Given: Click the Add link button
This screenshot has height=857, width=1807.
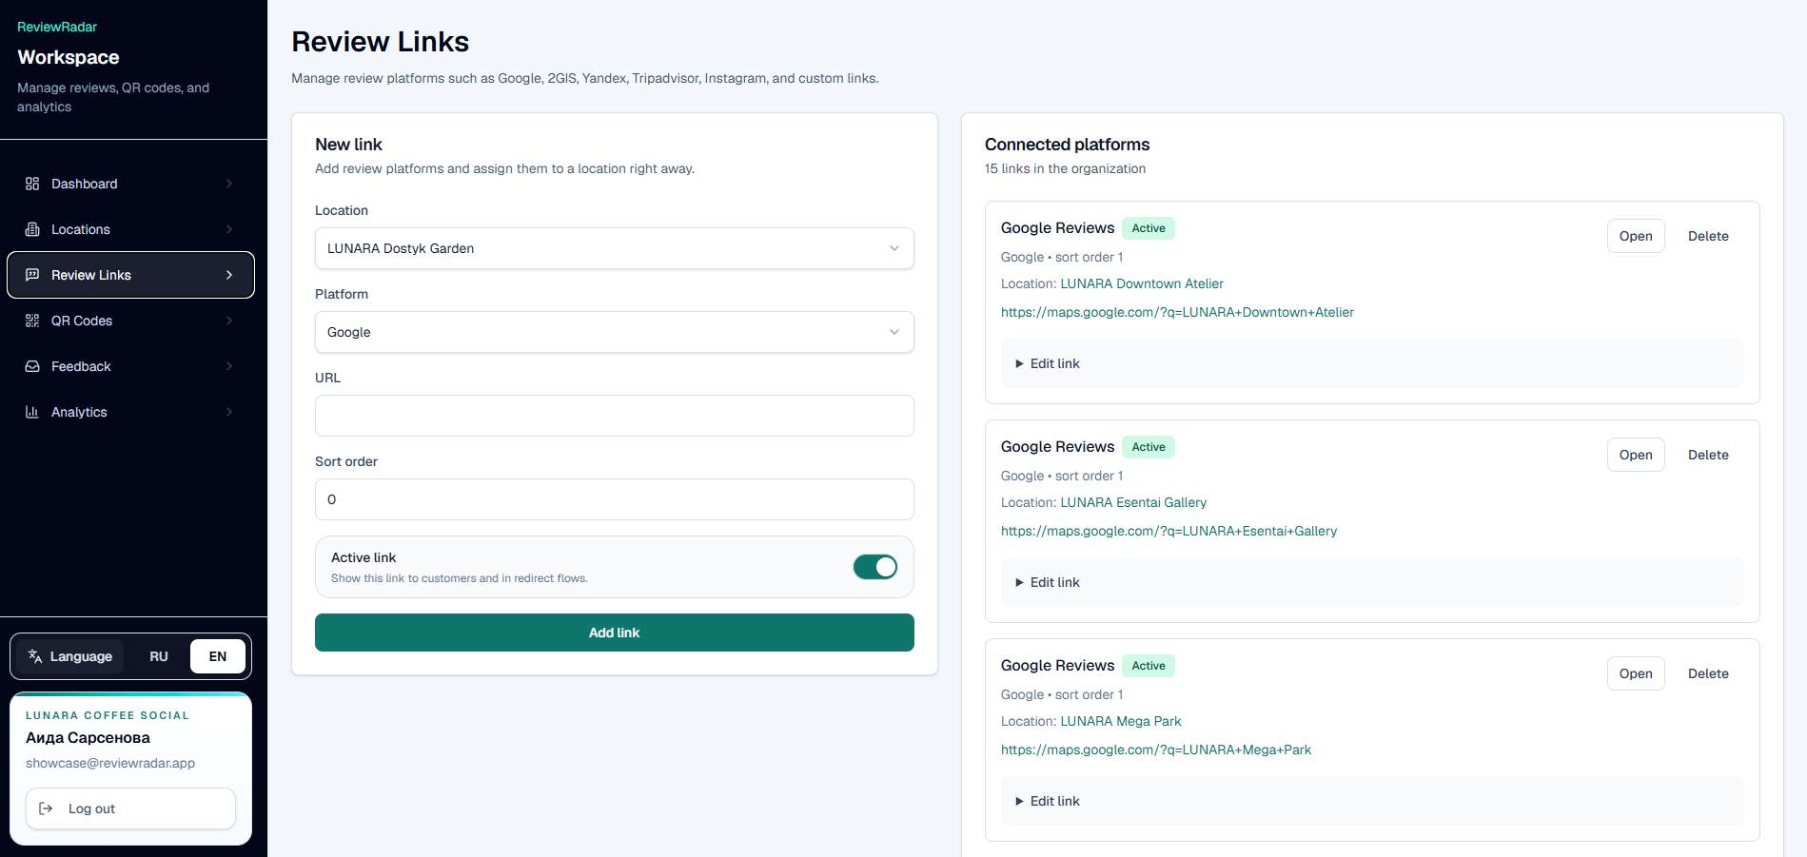Looking at the screenshot, I should tap(615, 633).
